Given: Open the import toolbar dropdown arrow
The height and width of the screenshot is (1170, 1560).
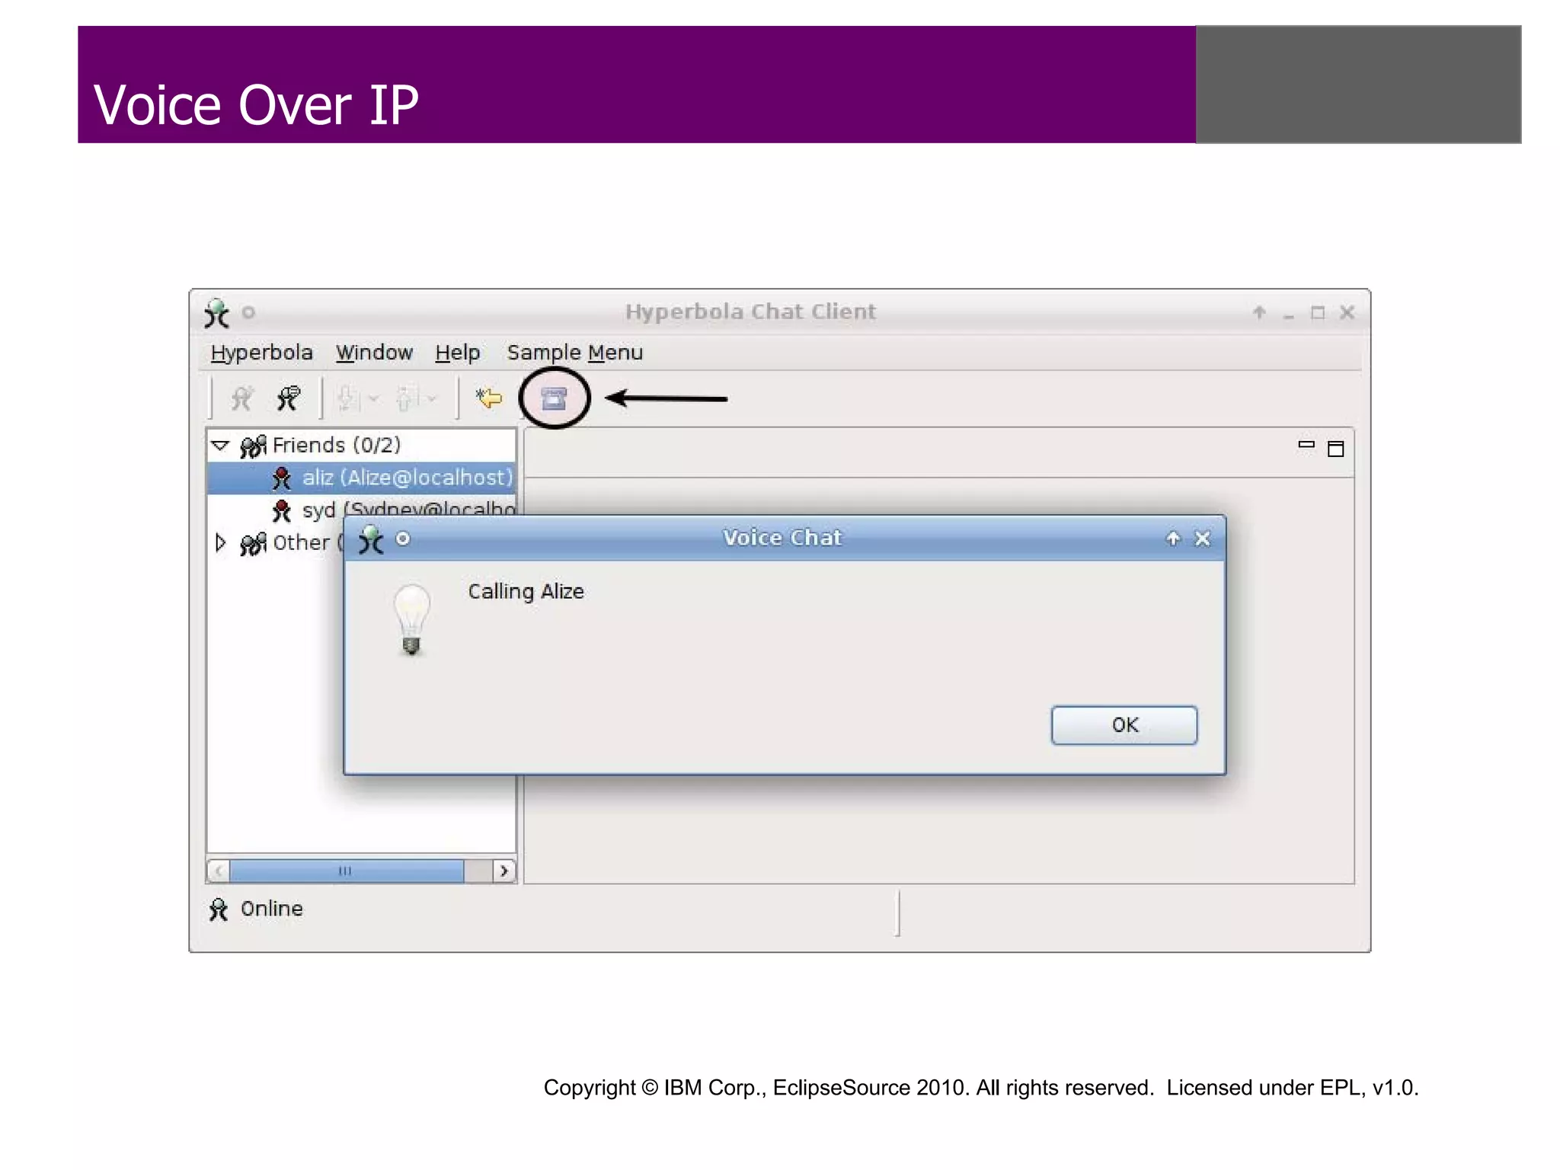Looking at the screenshot, I should 374,398.
